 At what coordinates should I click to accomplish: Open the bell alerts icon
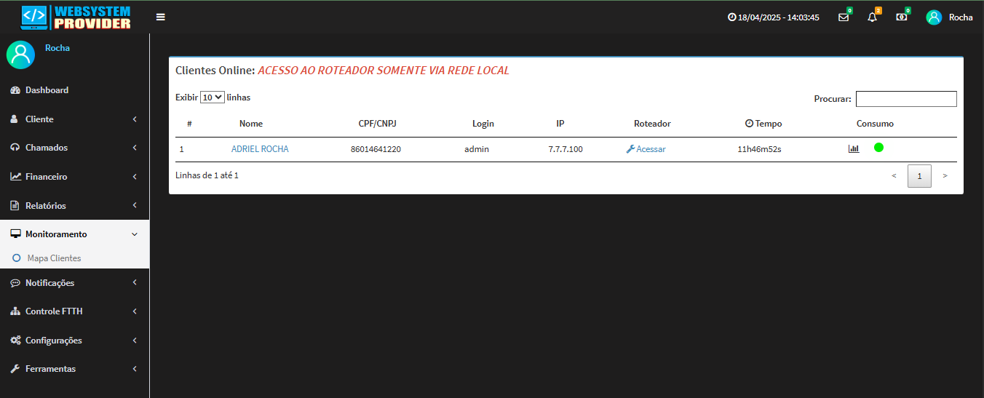pos(873,17)
